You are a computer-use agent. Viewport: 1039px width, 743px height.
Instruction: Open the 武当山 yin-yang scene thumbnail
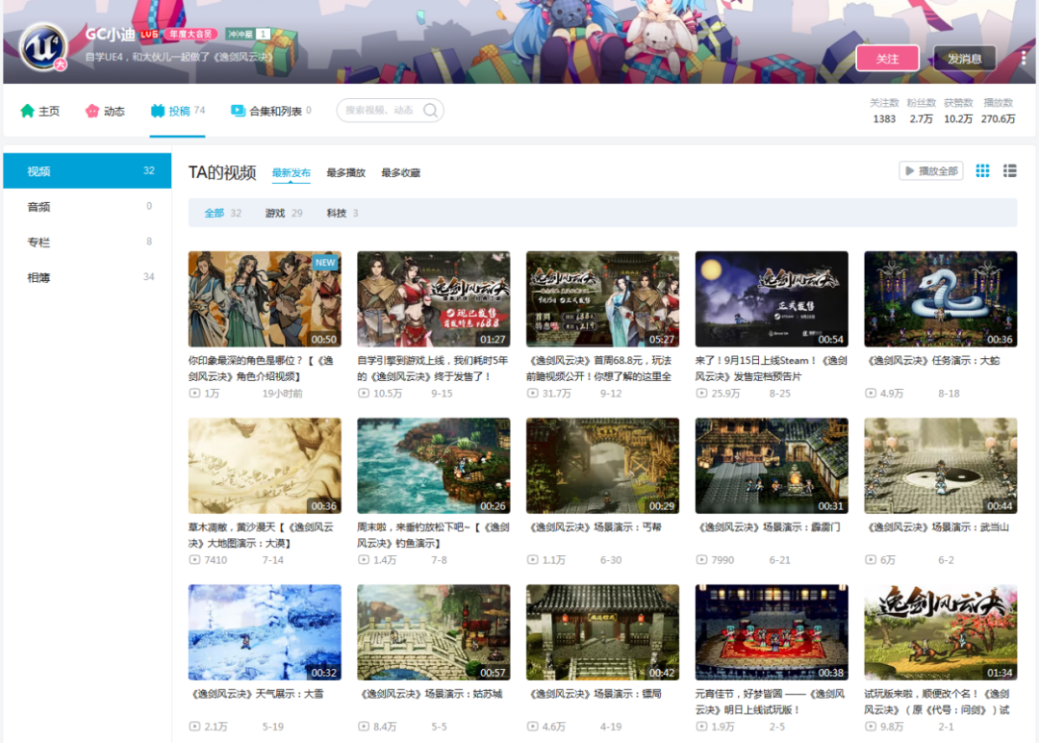point(940,465)
